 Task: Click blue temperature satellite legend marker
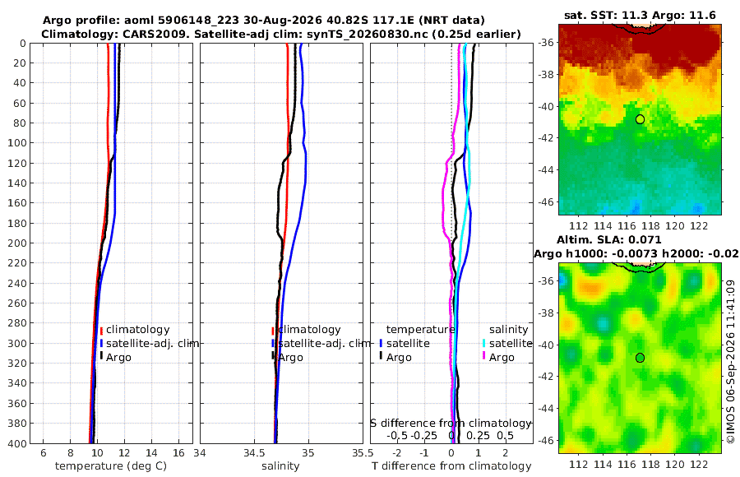click(x=381, y=343)
